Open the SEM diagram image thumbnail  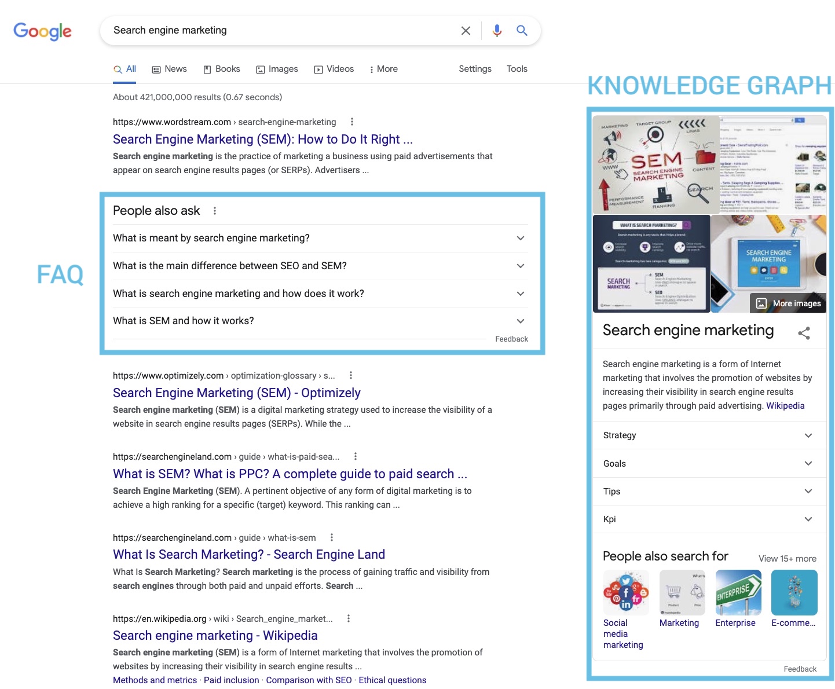pyautogui.click(x=656, y=165)
